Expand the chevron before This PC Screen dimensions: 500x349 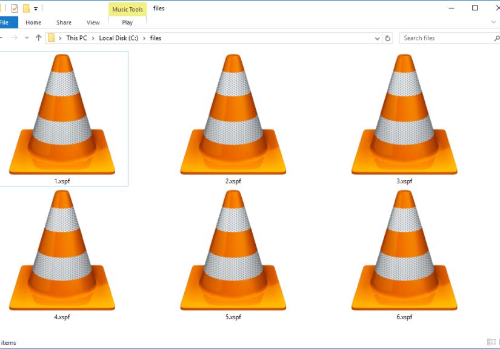click(60, 38)
